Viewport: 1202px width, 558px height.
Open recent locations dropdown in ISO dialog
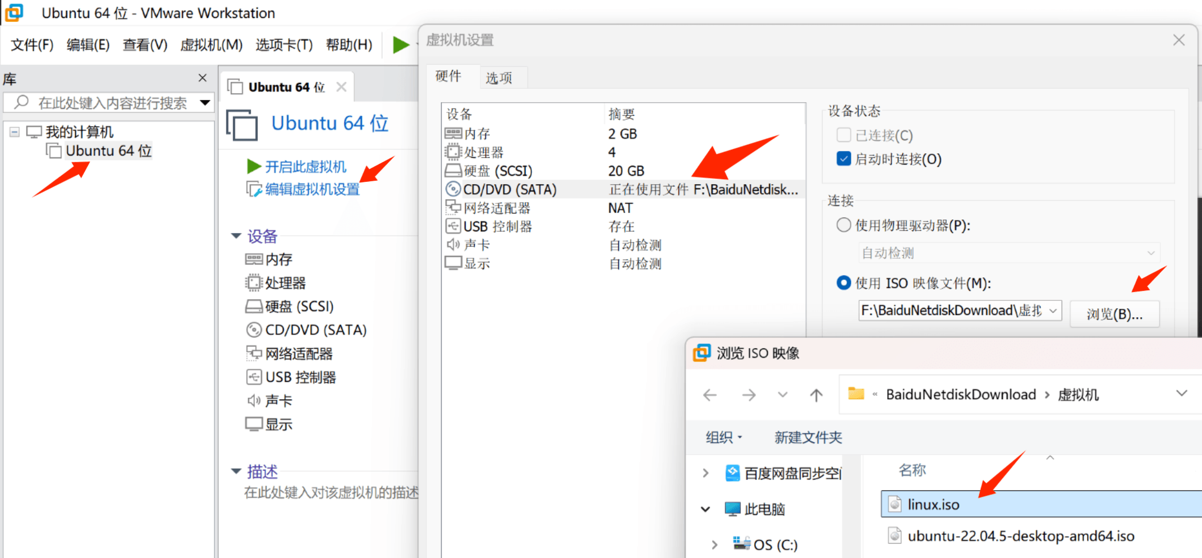coord(783,395)
